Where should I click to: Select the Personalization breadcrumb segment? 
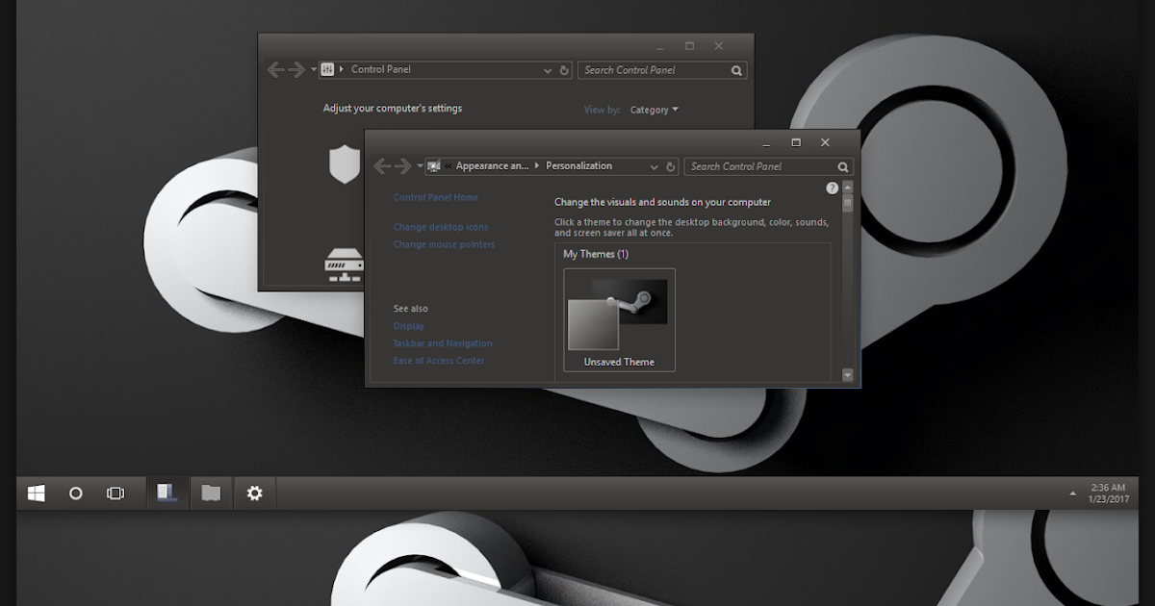(578, 166)
